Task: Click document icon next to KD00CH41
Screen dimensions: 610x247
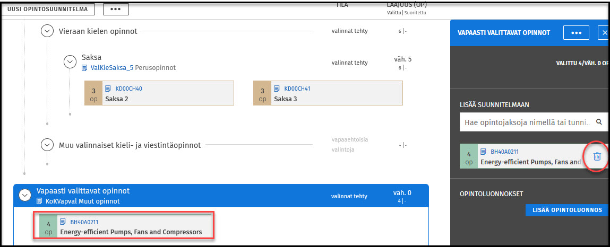Action: click(277, 89)
